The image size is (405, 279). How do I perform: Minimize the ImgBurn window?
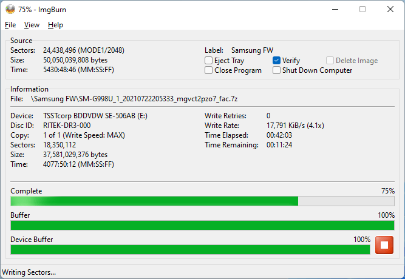point(335,10)
